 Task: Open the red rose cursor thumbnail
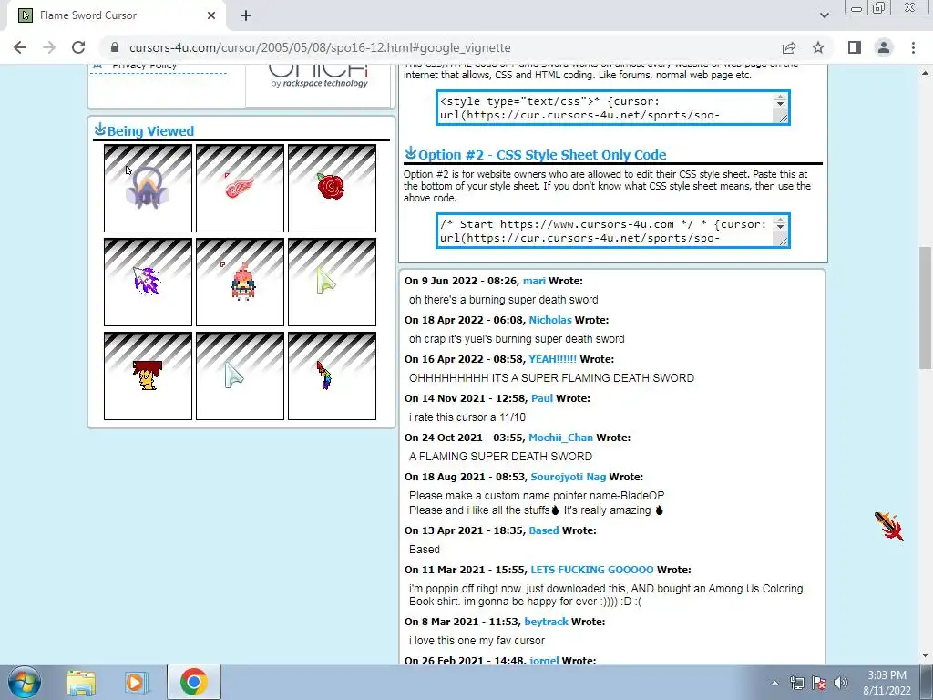(332, 188)
